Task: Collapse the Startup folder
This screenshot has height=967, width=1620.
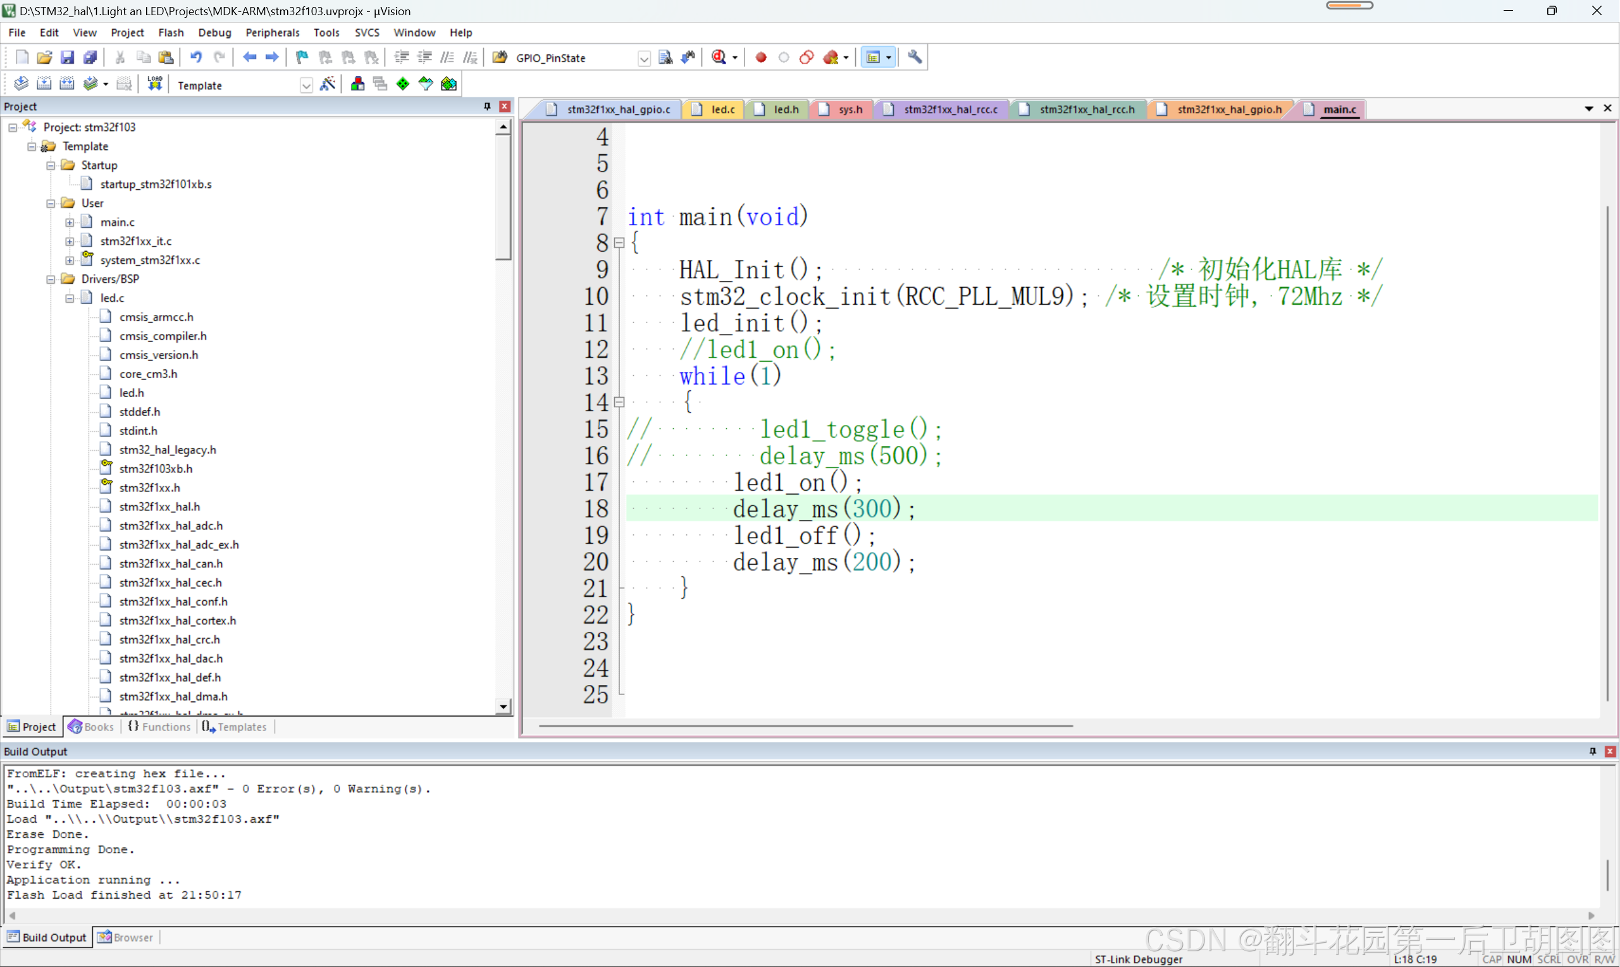Action: (51, 166)
